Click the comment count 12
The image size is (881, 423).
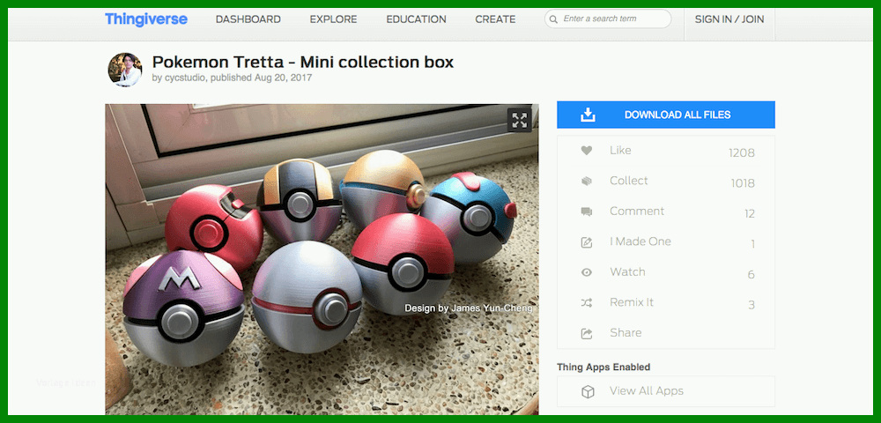(750, 213)
